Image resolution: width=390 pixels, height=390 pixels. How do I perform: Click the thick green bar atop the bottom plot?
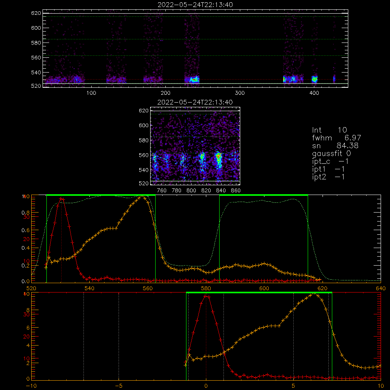pos(259,293)
